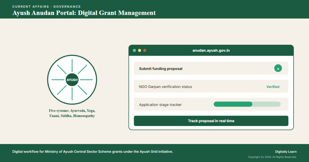Click the Copyright 2026 footer notice
Viewport: 309px width, 162px height.
coord(272,157)
